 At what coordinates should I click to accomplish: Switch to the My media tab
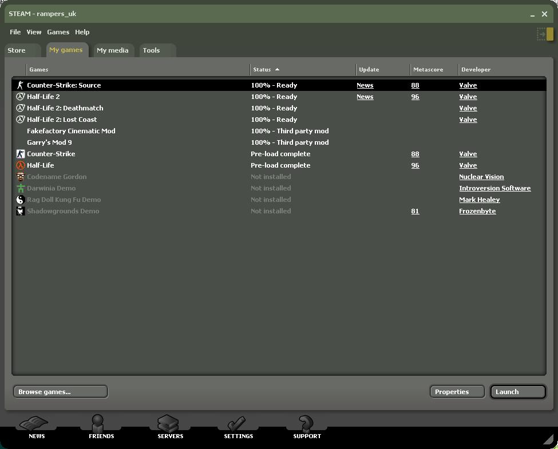click(112, 50)
